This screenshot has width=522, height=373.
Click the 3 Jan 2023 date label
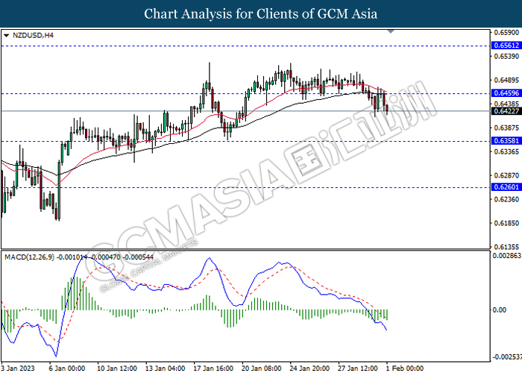coord(18,369)
